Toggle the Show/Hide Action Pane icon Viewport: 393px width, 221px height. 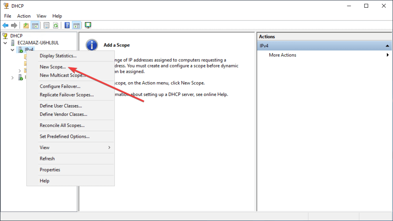[x=76, y=25]
